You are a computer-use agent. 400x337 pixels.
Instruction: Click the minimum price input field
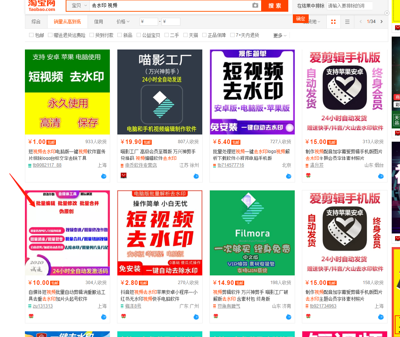point(149,22)
